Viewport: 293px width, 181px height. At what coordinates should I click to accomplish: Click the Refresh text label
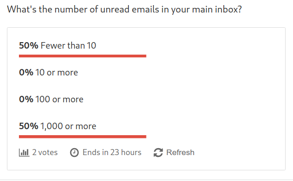tap(180, 152)
